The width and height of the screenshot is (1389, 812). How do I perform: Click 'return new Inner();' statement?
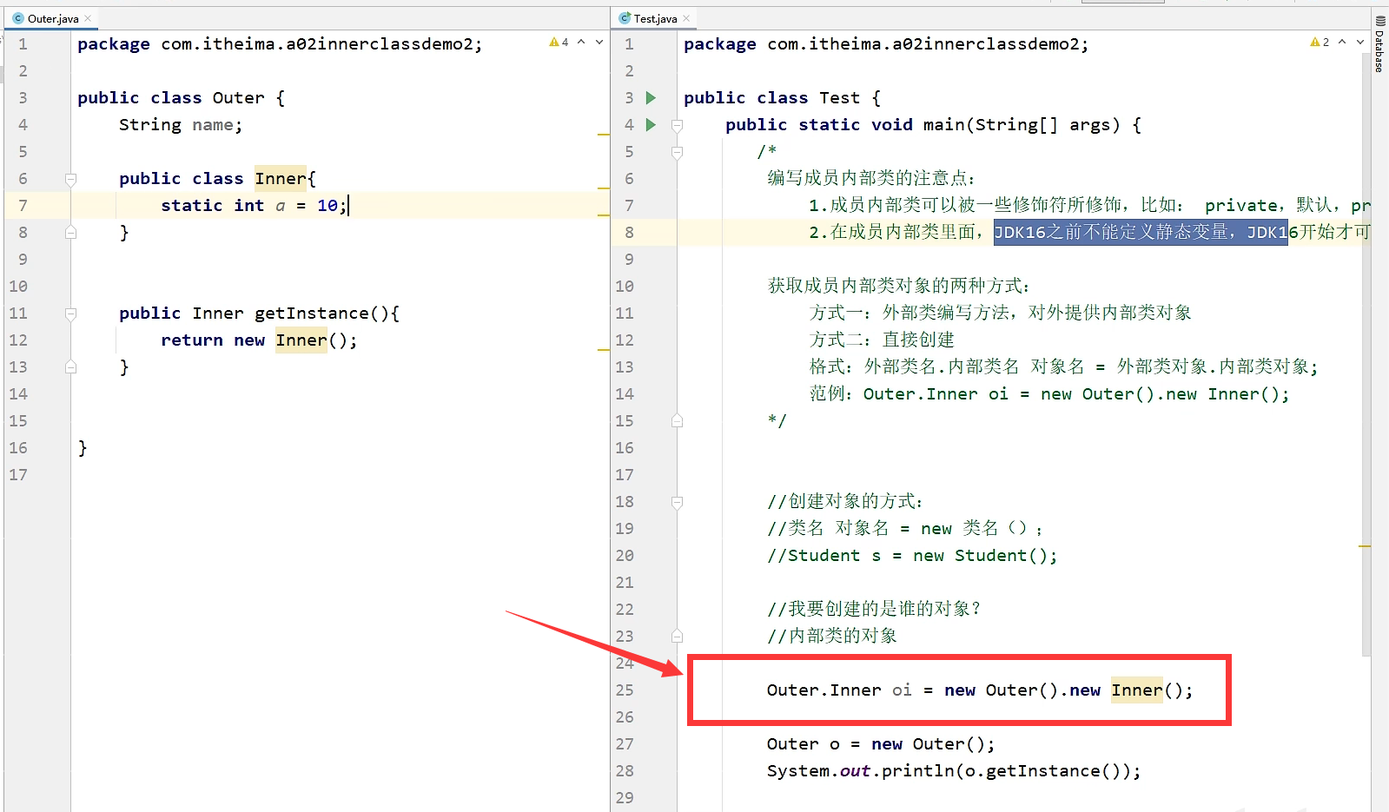[x=259, y=340]
